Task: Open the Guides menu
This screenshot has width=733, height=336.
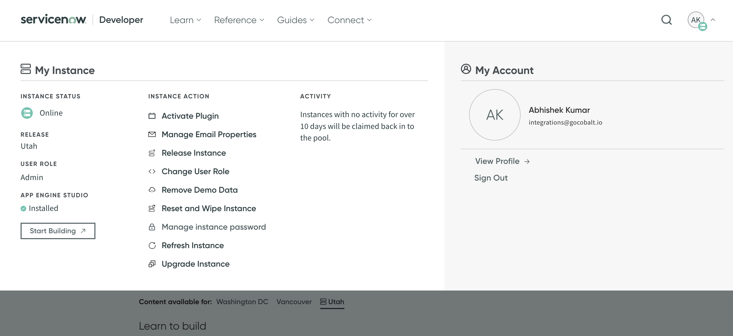Action: point(295,20)
